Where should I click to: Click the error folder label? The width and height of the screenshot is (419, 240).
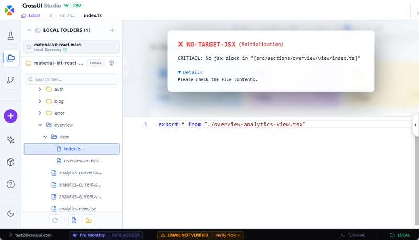pos(60,113)
